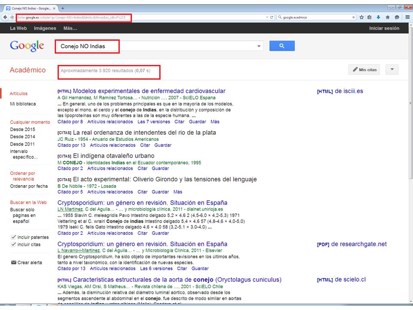Switch to Imágenes in the top bar
This screenshot has width=413, height=310.
45,28
